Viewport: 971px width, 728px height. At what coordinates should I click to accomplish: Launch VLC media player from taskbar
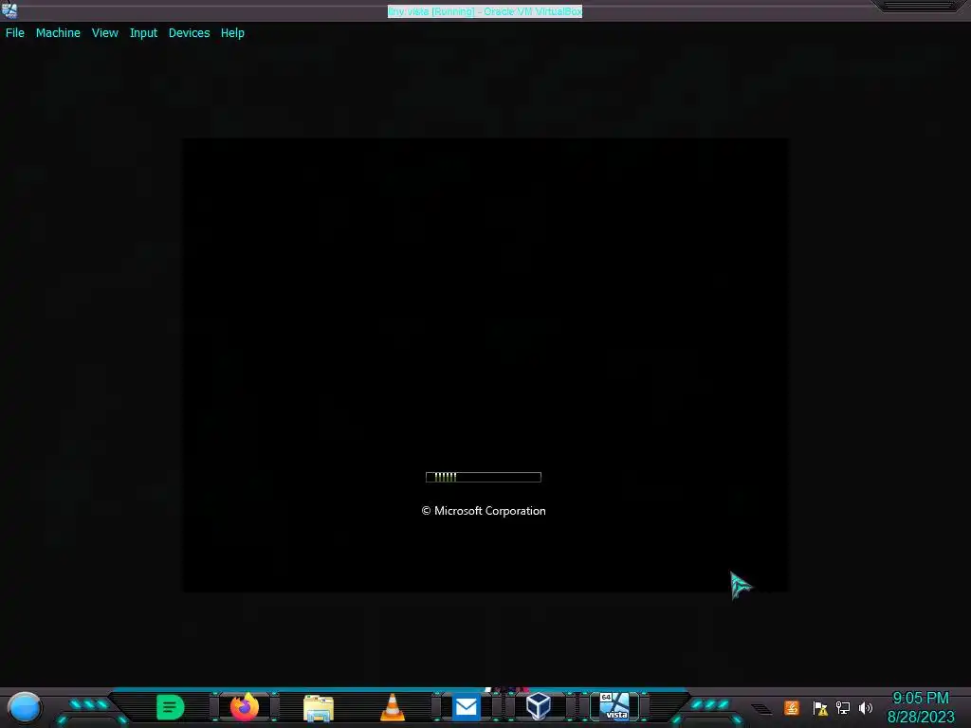click(392, 707)
